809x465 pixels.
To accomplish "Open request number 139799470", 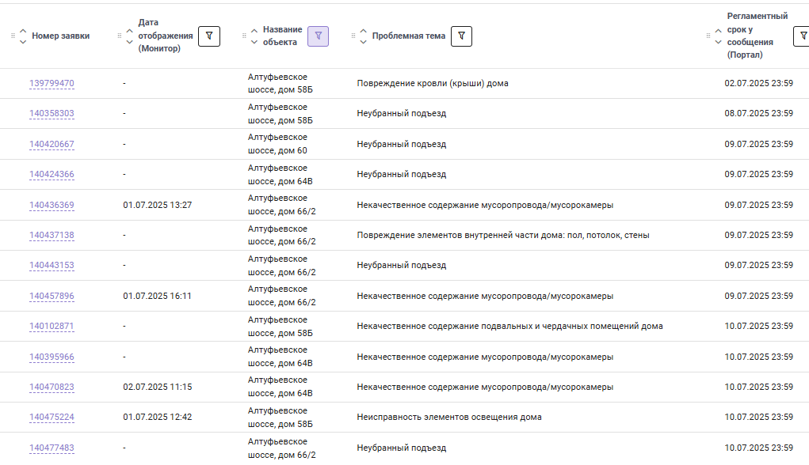I will tap(52, 83).
